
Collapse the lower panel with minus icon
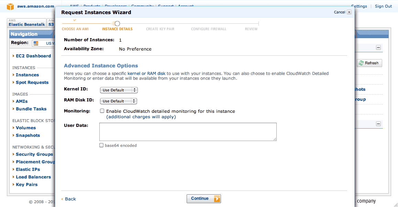pos(378,124)
